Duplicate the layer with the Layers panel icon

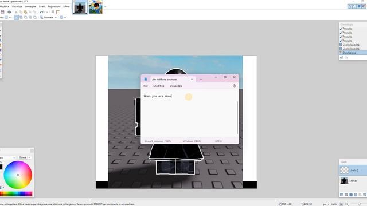click(x=351, y=195)
